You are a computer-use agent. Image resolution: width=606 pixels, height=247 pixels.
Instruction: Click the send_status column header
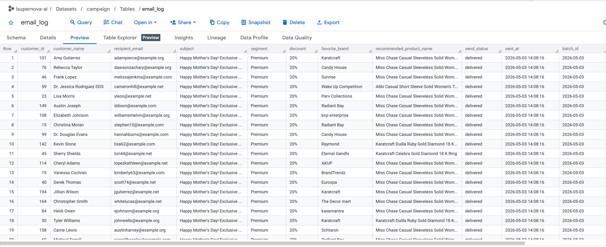[x=476, y=49]
